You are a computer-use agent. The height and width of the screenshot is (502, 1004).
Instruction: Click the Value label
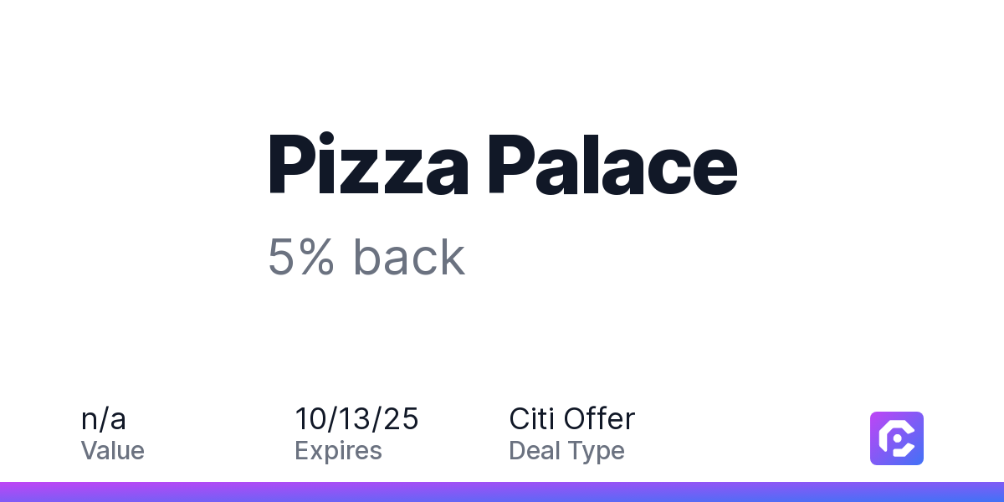(x=113, y=451)
